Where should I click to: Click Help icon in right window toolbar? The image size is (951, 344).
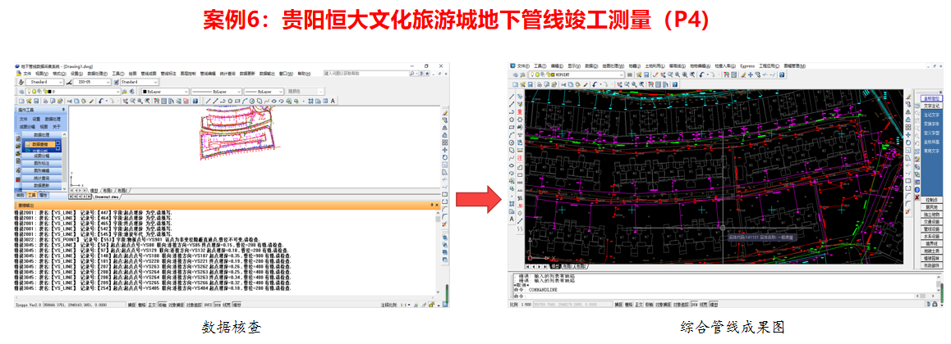point(782,75)
